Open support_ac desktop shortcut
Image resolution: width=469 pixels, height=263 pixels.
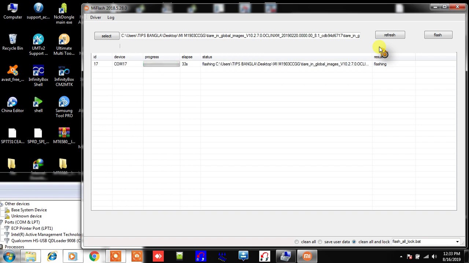click(x=38, y=11)
